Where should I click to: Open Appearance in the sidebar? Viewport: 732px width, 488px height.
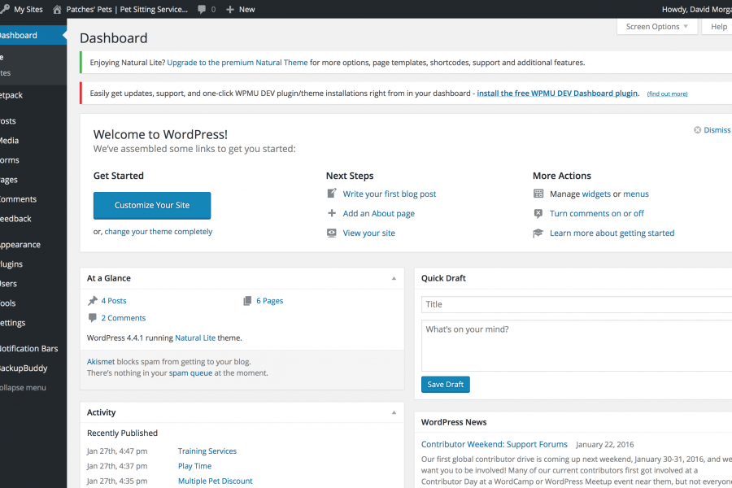point(33,244)
